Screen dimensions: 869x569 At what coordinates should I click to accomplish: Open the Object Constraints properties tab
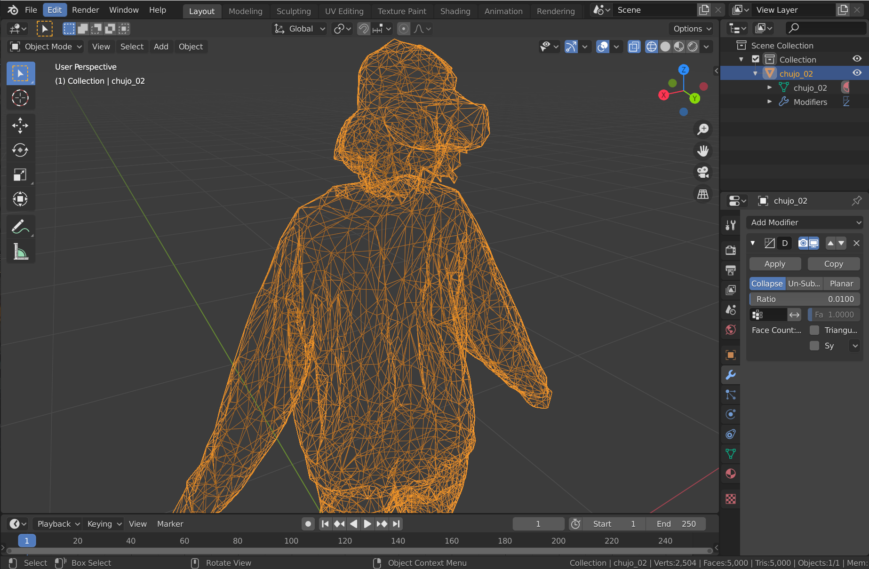coord(730,434)
